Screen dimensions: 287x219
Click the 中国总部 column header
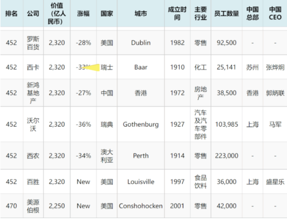click(253, 13)
